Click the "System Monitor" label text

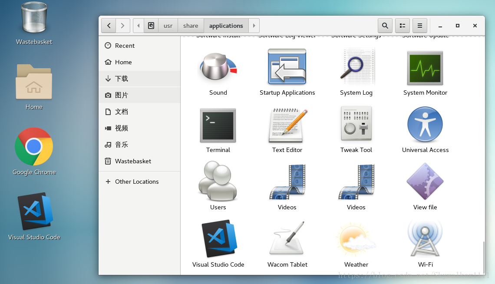click(x=425, y=92)
